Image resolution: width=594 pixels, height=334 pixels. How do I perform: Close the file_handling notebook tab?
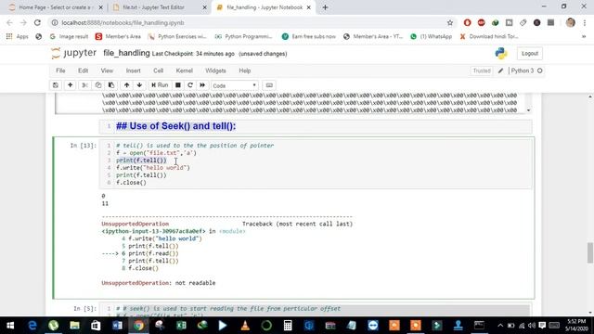[x=309, y=7]
